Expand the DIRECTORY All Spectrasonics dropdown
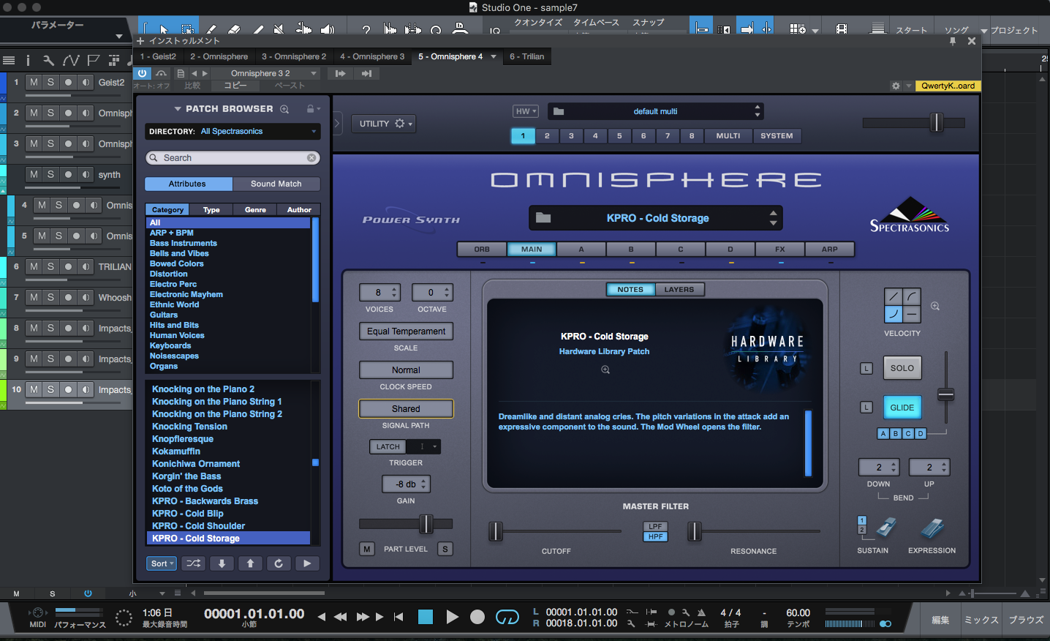This screenshot has width=1050, height=641. pyautogui.click(x=233, y=132)
